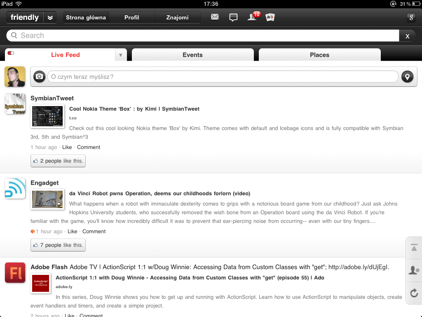Open da Vinci Robot article title
The image size is (422, 317).
pyautogui.click(x=159, y=194)
